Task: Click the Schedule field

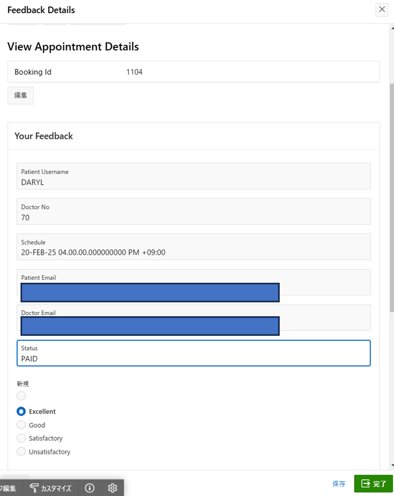Action: [x=193, y=247]
